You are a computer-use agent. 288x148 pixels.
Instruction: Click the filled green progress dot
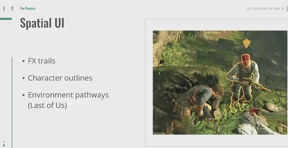point(4,145)
